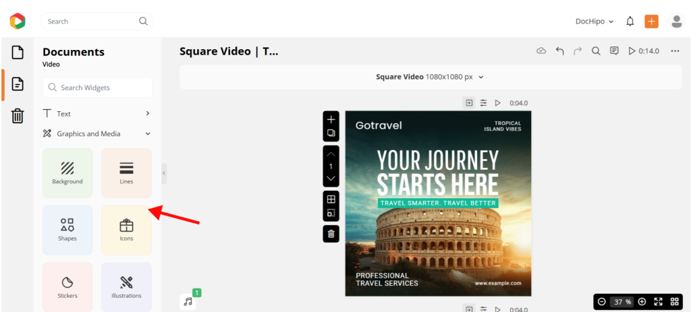Collapse the Graphics and Media section
Screen dimensions: 691x312
tap(97, 134)
